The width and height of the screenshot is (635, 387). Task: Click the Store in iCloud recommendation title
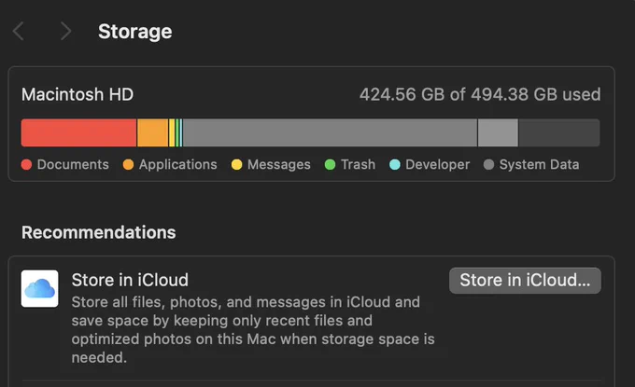click(130, 280)
